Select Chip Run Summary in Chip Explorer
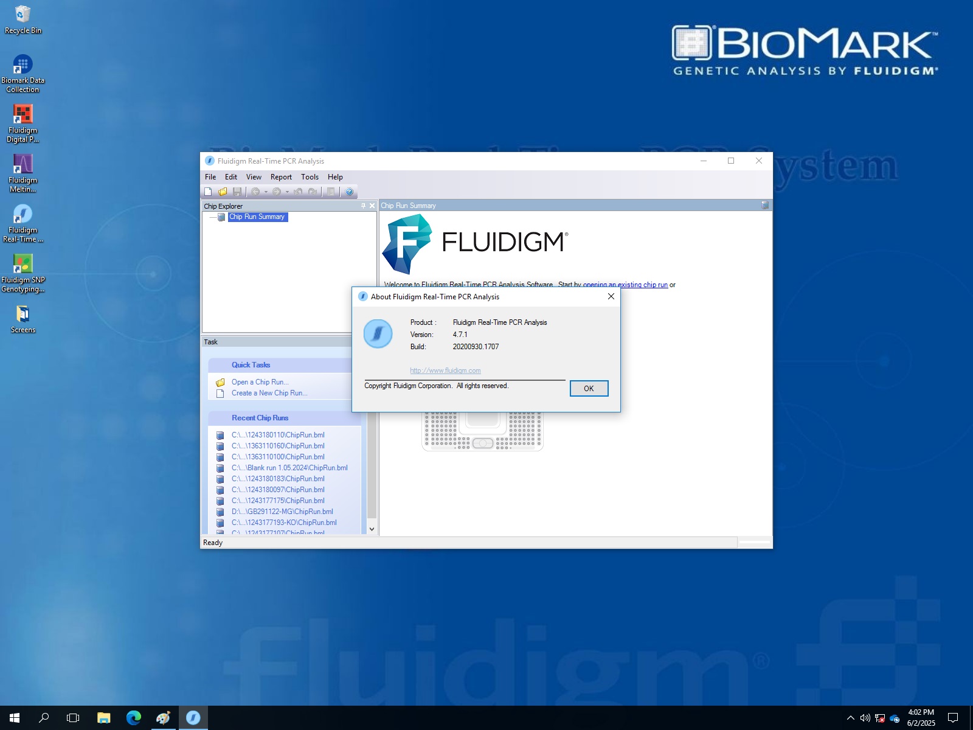This screenshot has height=730, width=973. pos(257,217)
